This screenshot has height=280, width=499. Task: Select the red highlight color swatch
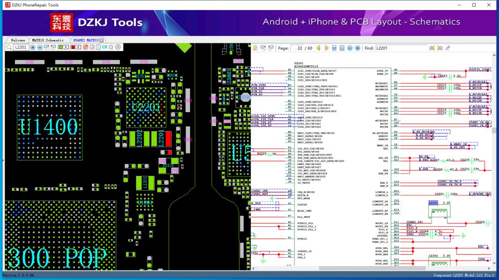click(x=73, y=47)
